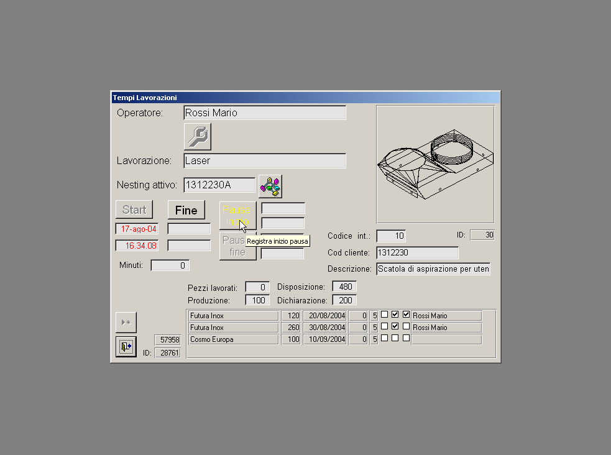Click the Disposizione field showing 480
Image resolution: width=611 pixels, height=455 pixels.
[344, 287]
